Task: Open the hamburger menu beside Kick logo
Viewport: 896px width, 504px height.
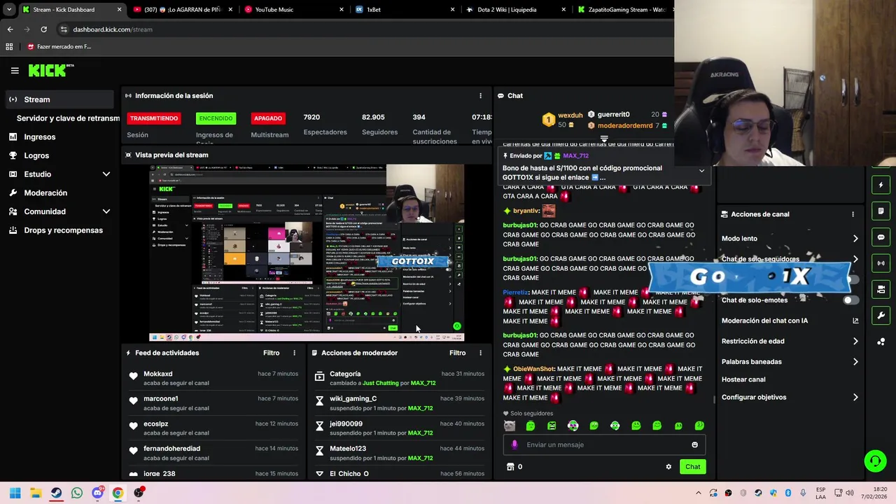Action: (x=15, y=70)
